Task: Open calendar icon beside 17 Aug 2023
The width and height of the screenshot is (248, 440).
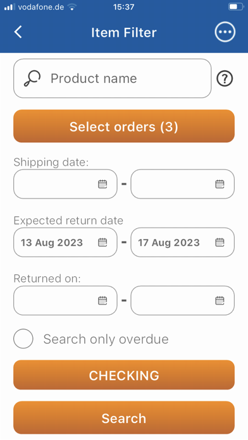Action: click(x=220, y=242)
